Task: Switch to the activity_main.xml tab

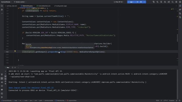Action: (11, 6)
